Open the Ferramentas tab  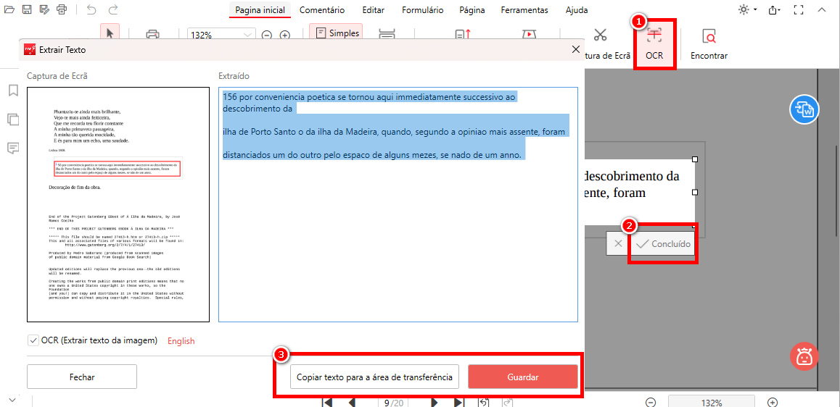tap(524, 10)
